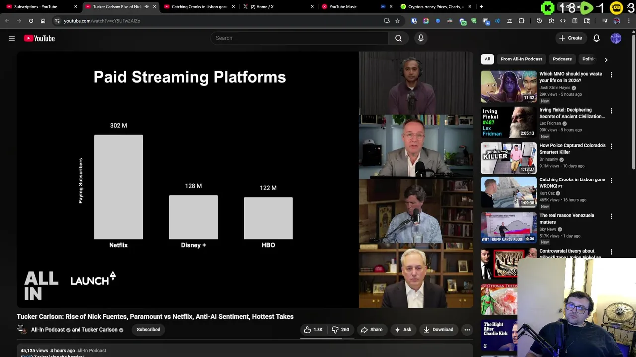The image size is (636, 357).
Task: Open the YouTube hamburger guide menu
Action: (x=12, y=38)
